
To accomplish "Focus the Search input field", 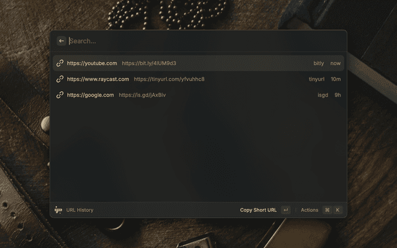I will pos(205,41).
